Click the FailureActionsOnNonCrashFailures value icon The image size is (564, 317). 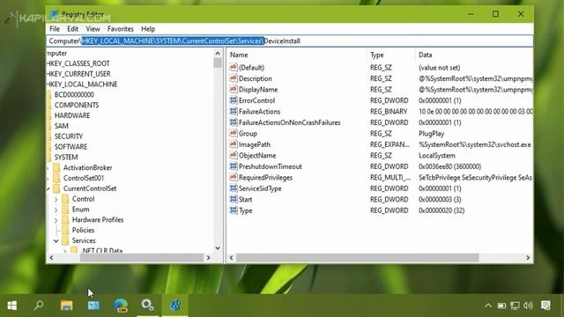pos(233,122)
